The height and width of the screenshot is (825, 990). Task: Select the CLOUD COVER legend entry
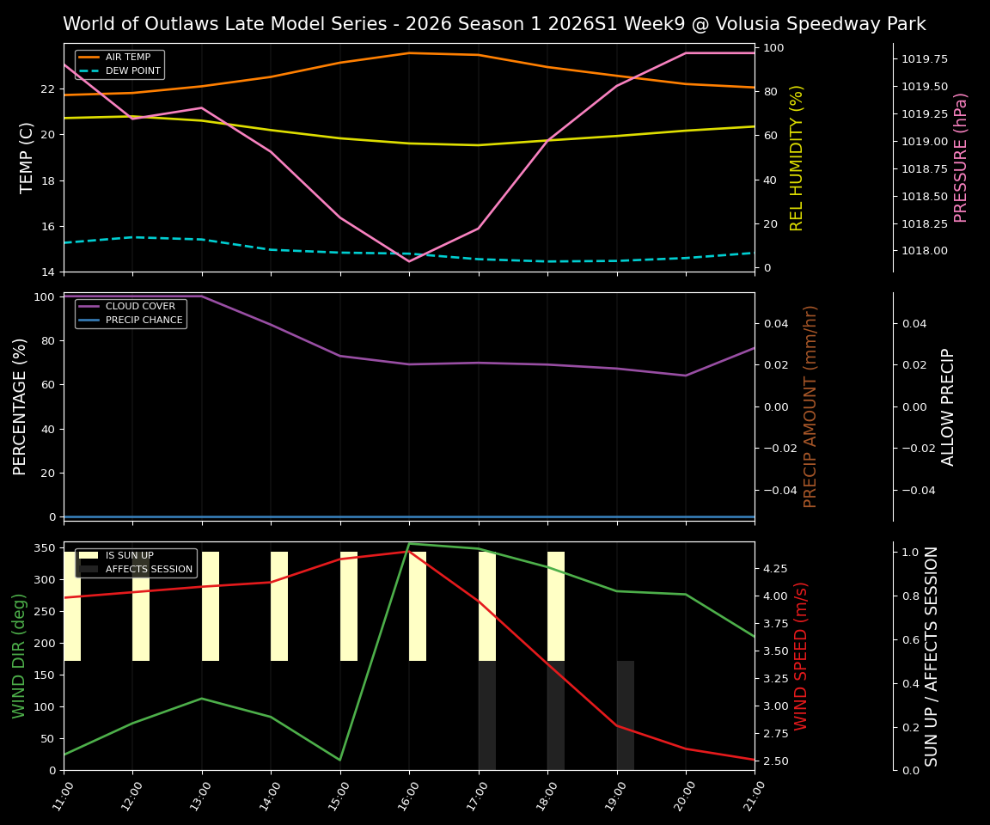point(140,306)
